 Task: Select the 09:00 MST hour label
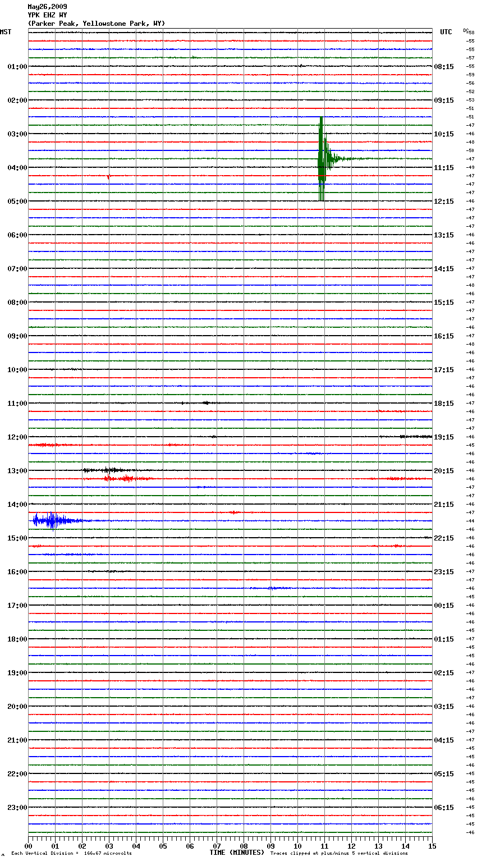tap(17, 336)
